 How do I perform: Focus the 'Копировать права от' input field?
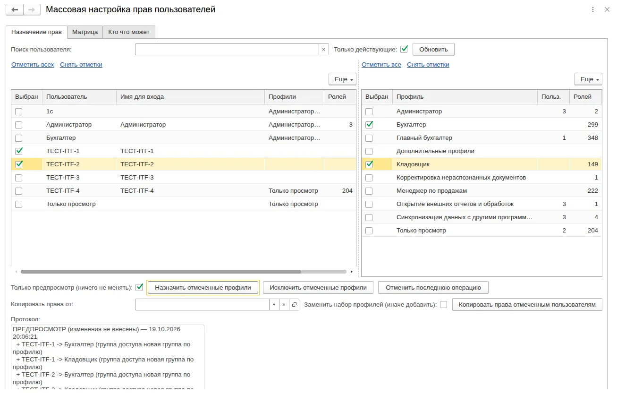(202, 305)
